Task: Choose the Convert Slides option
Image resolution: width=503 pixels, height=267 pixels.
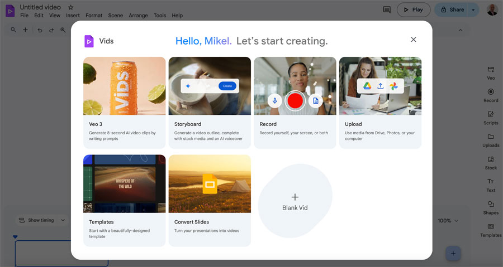Action: coord(210,200)
